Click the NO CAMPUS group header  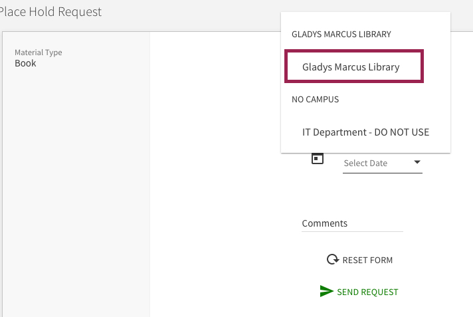coord(315,99)
